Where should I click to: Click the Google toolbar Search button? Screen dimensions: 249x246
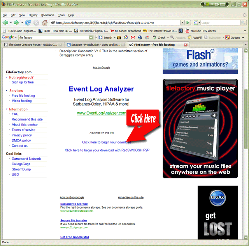click(x=106, y=37)
